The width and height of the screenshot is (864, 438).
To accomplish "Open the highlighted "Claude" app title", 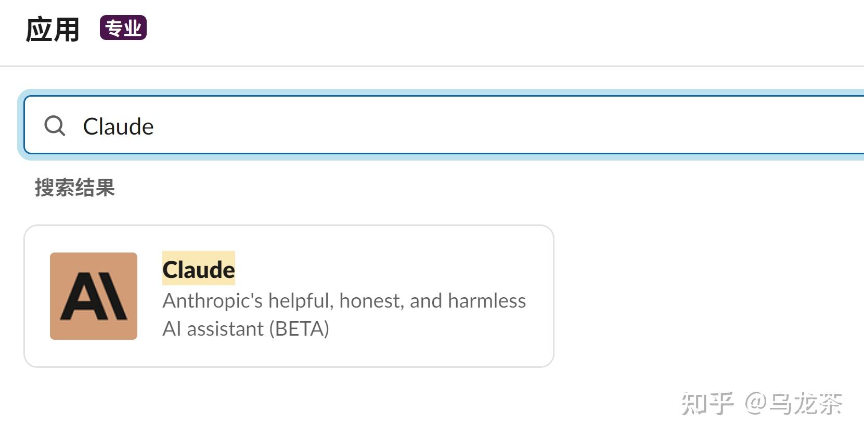I will (199, 269).
